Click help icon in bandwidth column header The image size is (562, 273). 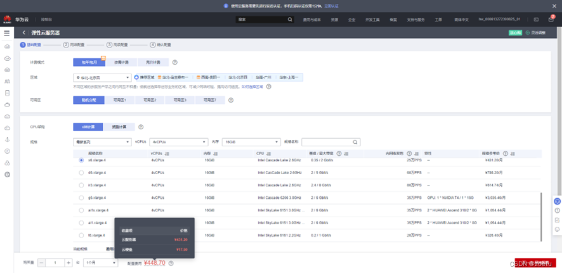339,153
